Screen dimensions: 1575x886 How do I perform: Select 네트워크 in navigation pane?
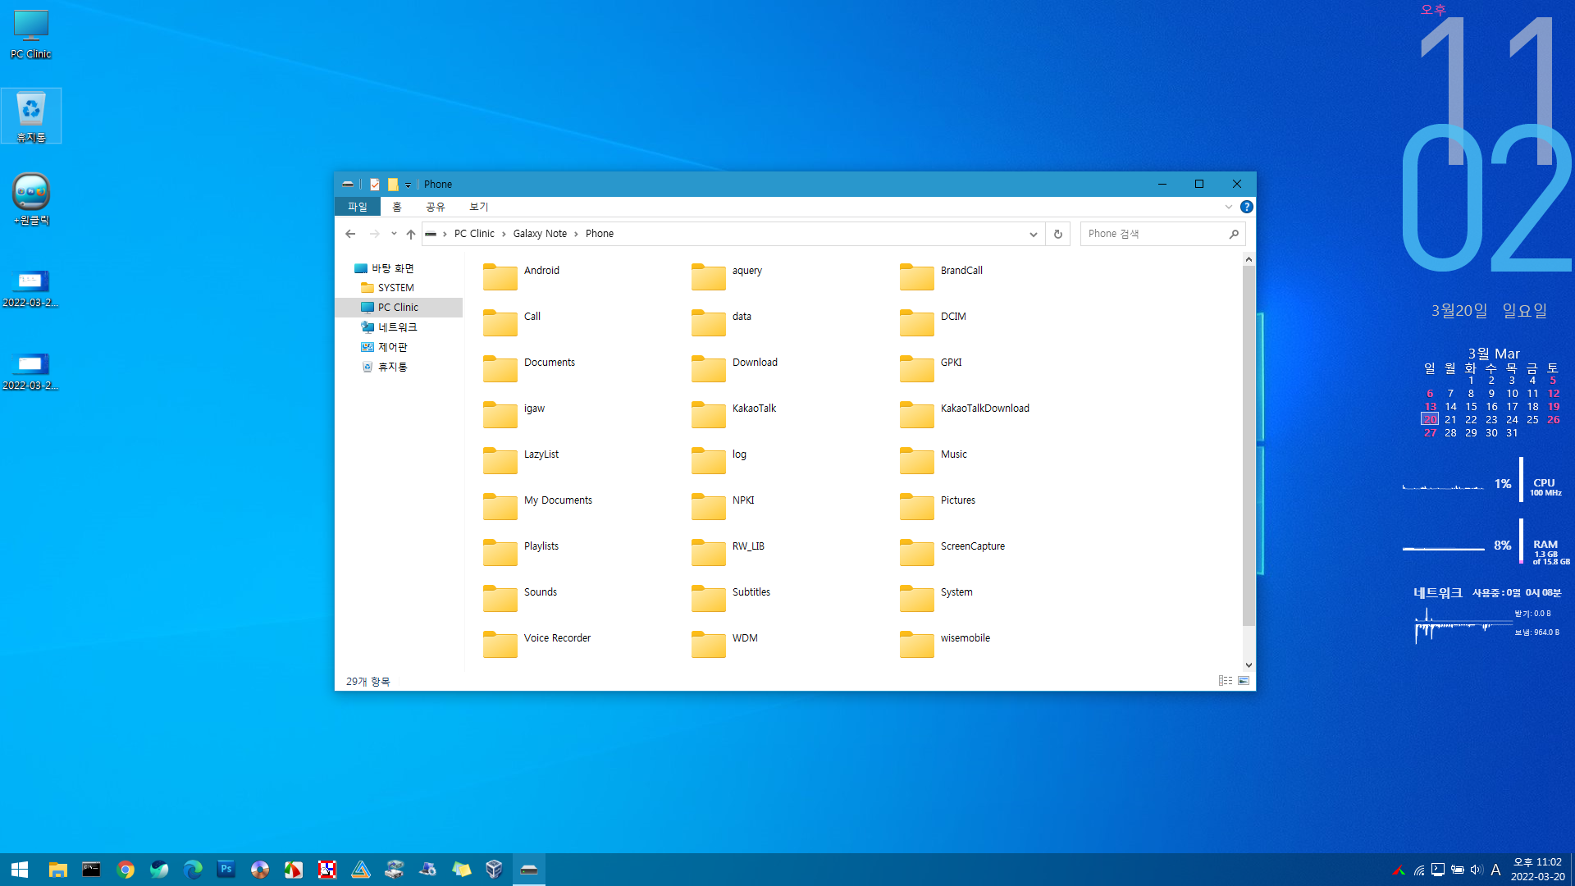[389, 327]
